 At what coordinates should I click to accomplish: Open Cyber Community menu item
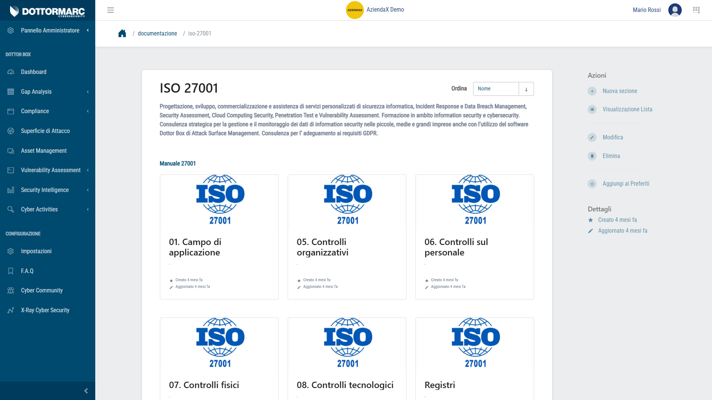point(47,291)
